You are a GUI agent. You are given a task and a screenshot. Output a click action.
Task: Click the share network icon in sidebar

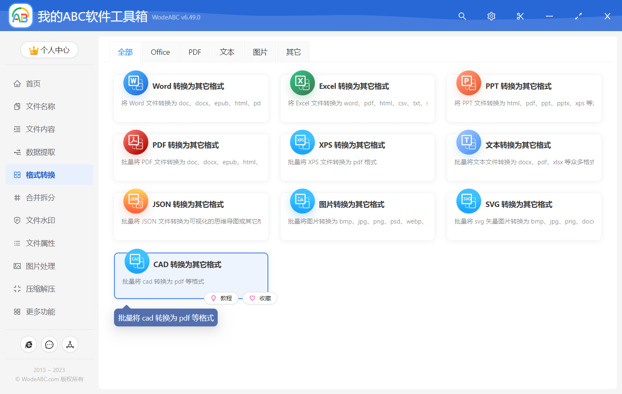tap(70, 345)
